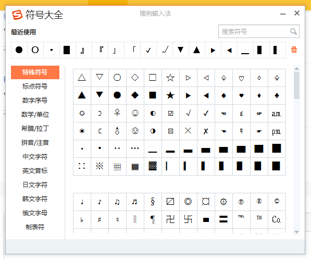Switch to the 数学/单位 category
The width and height of the screenshot is (311, 260).
coord(35,115)
